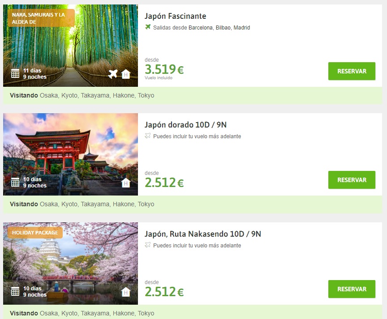The width and height of the screenshot is (387, 319).
Task: Click the NARA, SAMURAIS Y LA ALDEA DE badge
Action: click(41, 18)
